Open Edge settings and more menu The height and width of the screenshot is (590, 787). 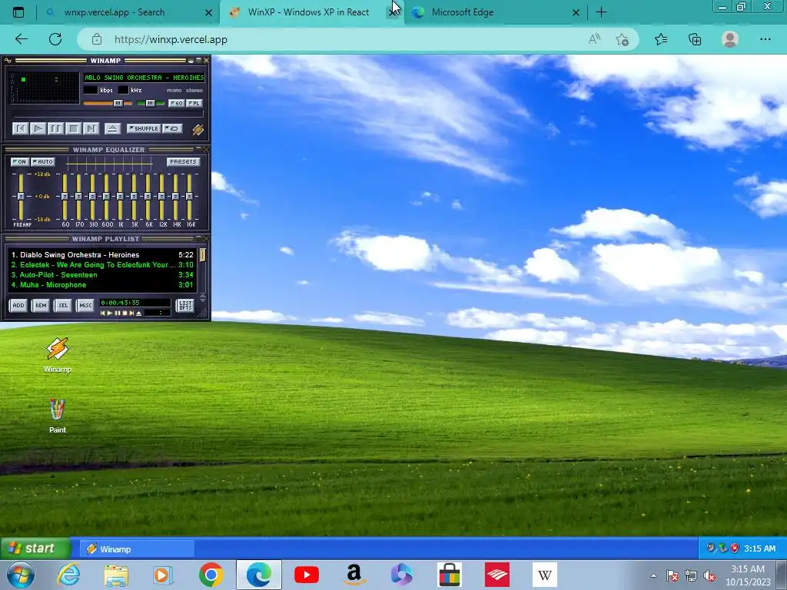pyautogui.click(x=765, y=40)
